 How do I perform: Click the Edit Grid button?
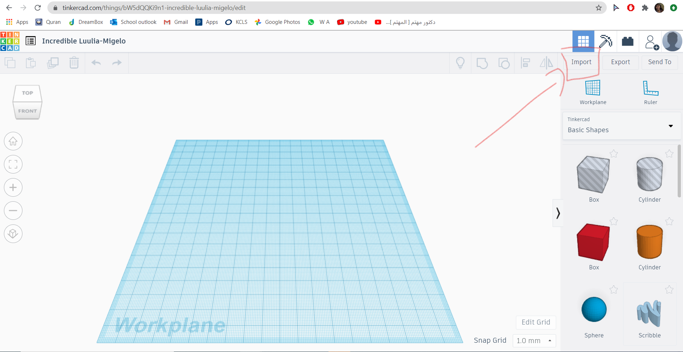pyautogui.click(x=536, y=322)
